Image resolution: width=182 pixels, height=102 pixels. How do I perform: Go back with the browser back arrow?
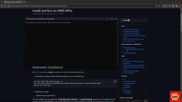pos(2,6)
